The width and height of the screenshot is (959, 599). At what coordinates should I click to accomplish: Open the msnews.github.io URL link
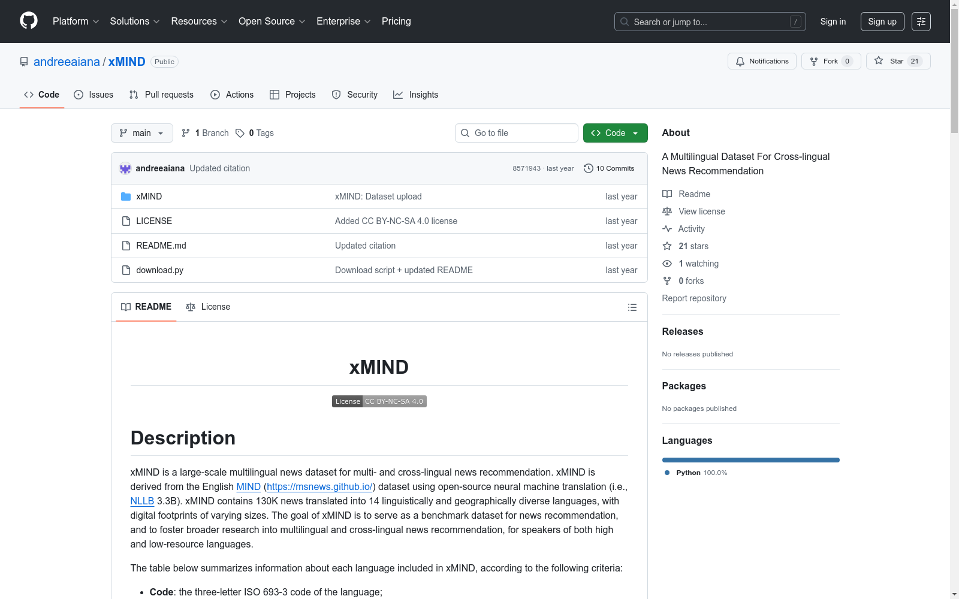[x=320, y=487]
